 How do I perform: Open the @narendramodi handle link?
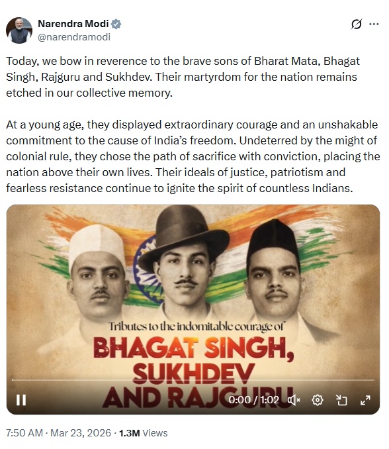(74, 37)
